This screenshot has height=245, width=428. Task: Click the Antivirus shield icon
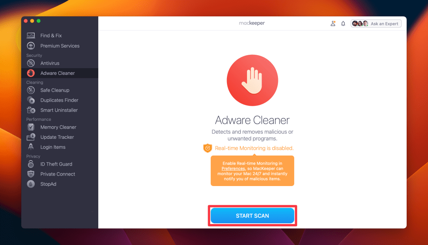point(31,63)
